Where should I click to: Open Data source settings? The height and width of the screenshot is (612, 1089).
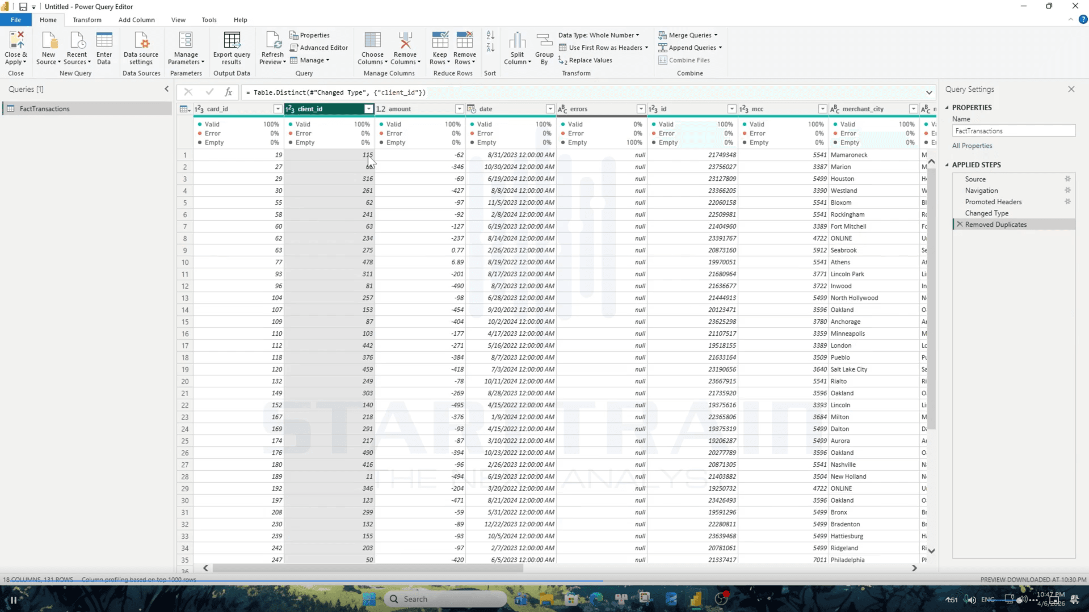coord(141,48)
